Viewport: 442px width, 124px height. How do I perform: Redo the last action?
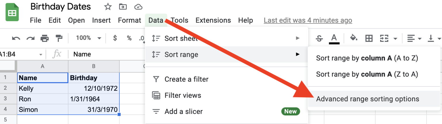31,38
